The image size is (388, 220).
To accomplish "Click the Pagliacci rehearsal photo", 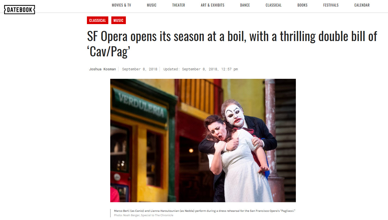I will pos(203,140).
